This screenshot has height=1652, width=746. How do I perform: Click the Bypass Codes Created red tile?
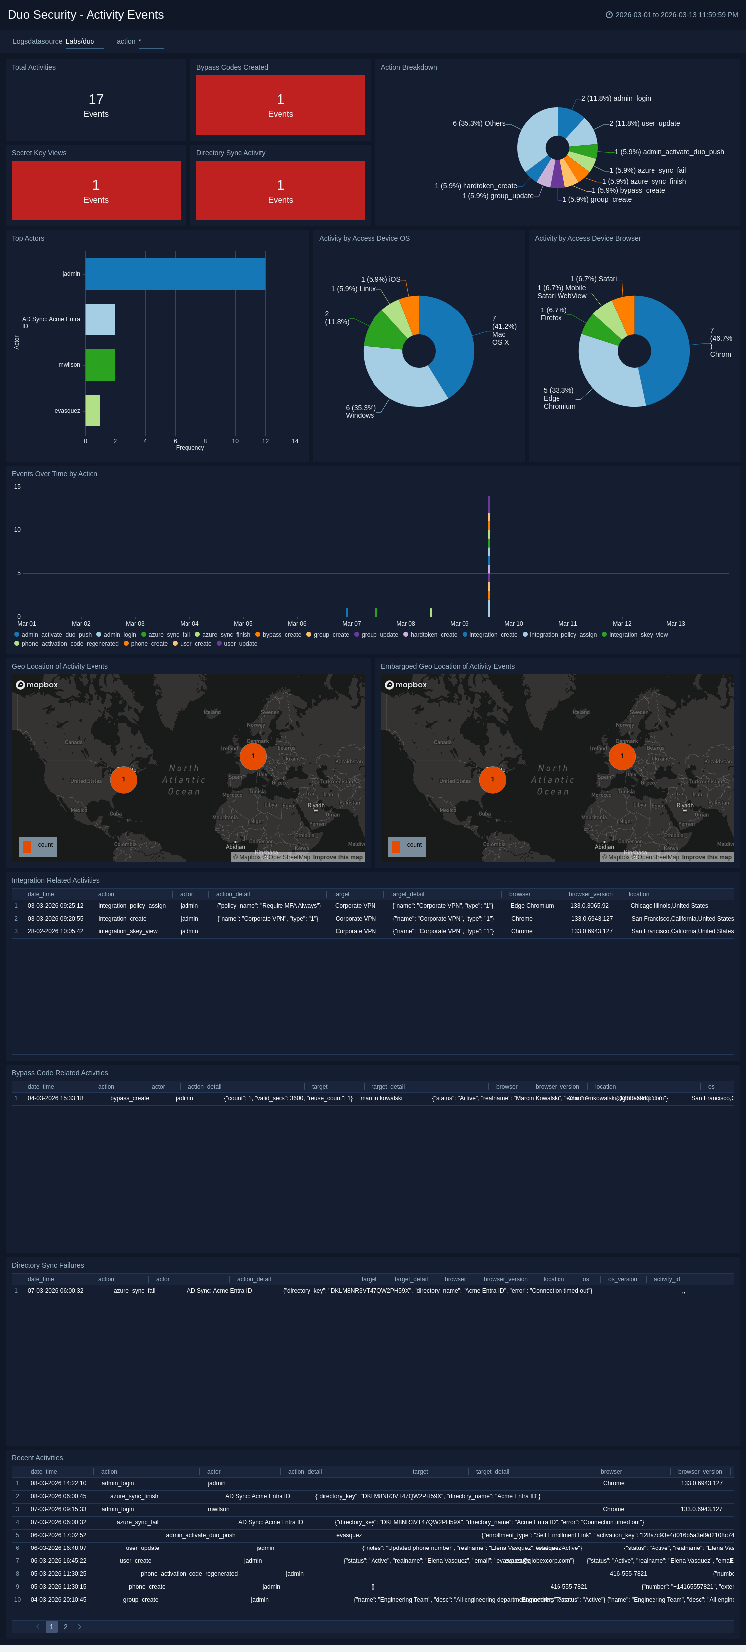coord(280,105)
